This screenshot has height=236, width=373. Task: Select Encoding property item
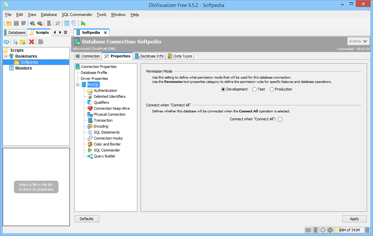click(98, 126)
